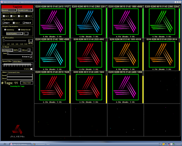Select the red tag icon ending 2020 456C
Viewport: 182px width, 146px height.
point(89,54)
